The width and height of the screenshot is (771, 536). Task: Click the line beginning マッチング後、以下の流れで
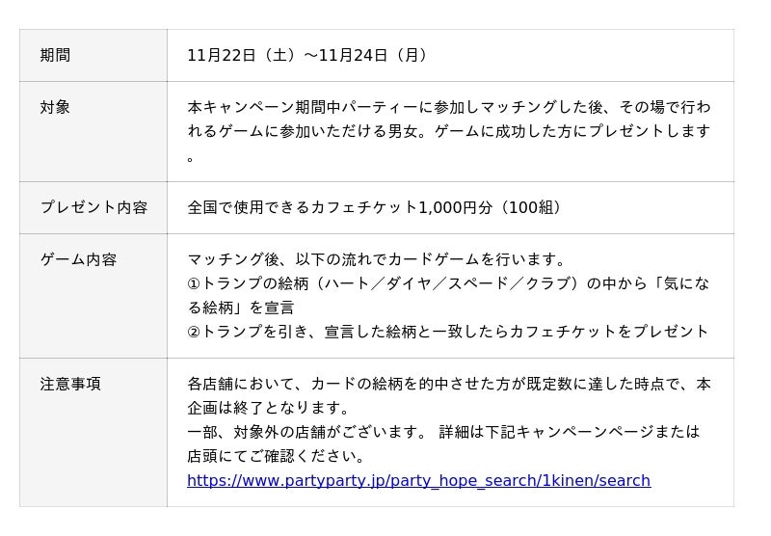click(x=376, y=259)
